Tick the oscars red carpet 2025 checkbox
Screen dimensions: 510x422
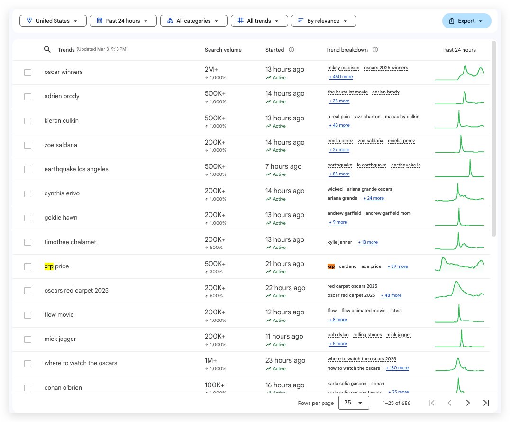coord(27,291)
